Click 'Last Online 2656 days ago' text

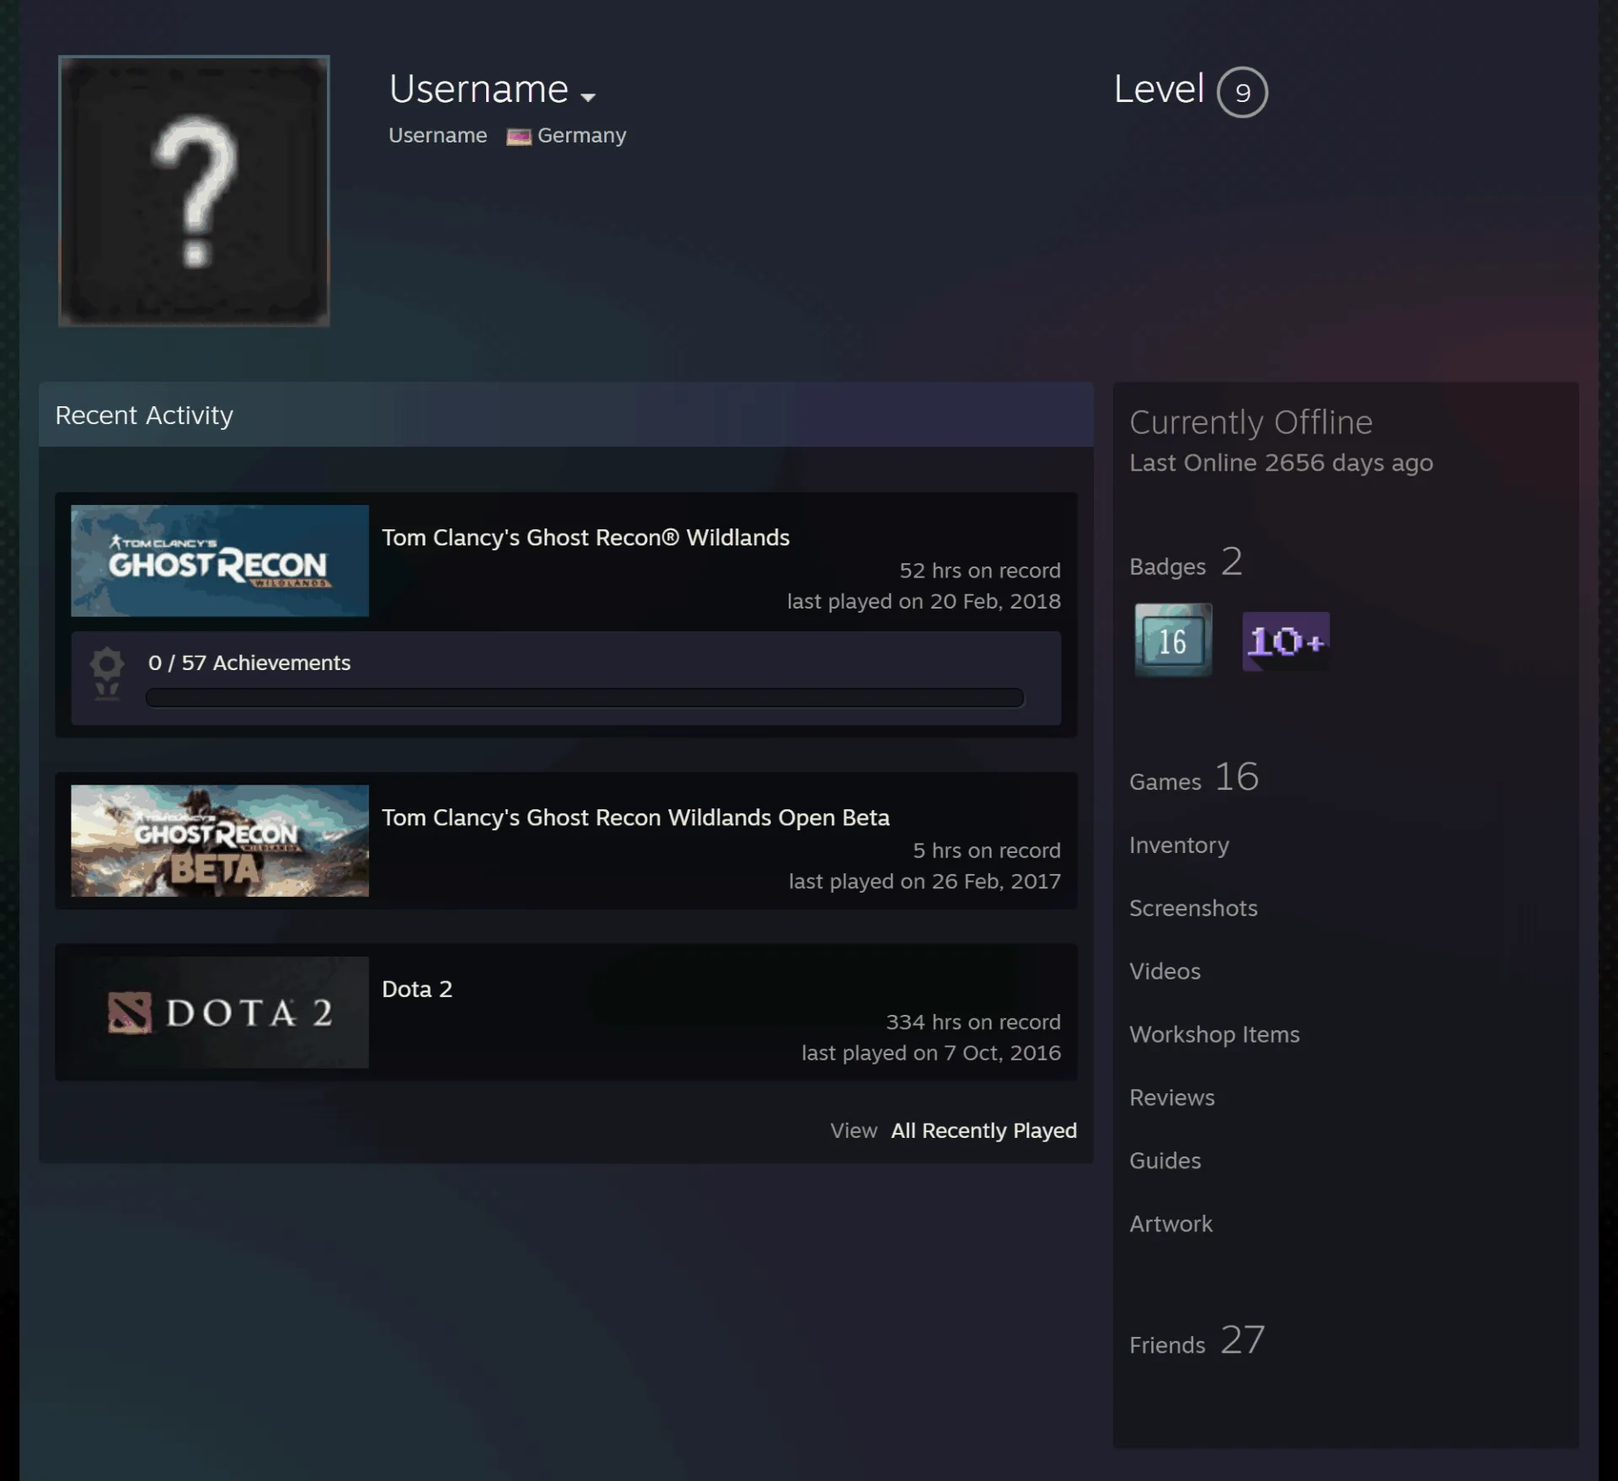click(1281, 463)
